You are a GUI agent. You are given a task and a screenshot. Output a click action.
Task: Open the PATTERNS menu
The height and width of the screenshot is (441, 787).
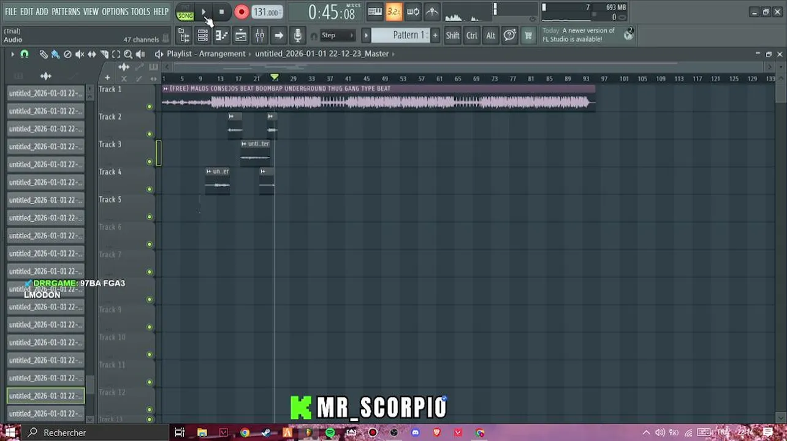66,12
